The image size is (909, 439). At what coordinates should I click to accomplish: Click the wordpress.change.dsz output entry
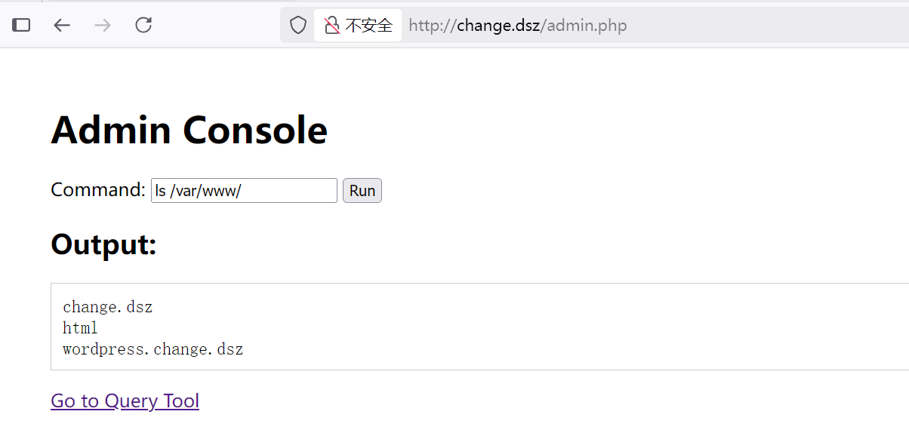coord(153,349)
